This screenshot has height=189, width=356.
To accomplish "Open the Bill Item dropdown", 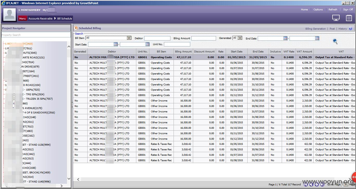I will click(129, 38).
